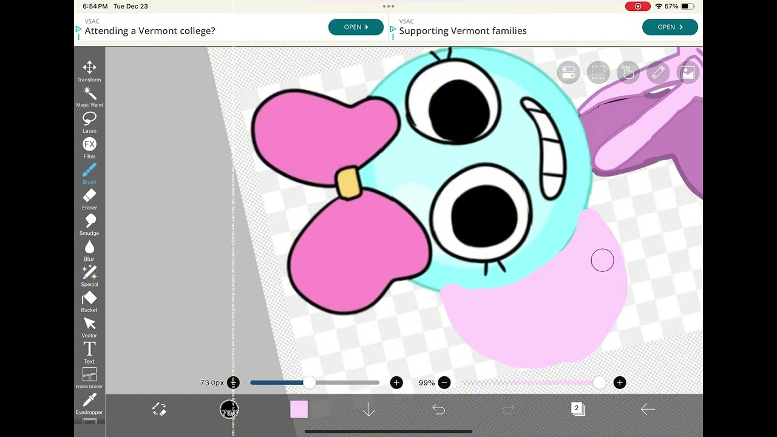This screenshot has height=437, width=777.
Task: Click Attending a Vermont college? ad text
Action: pyautogui.click(x=150, y=31)
